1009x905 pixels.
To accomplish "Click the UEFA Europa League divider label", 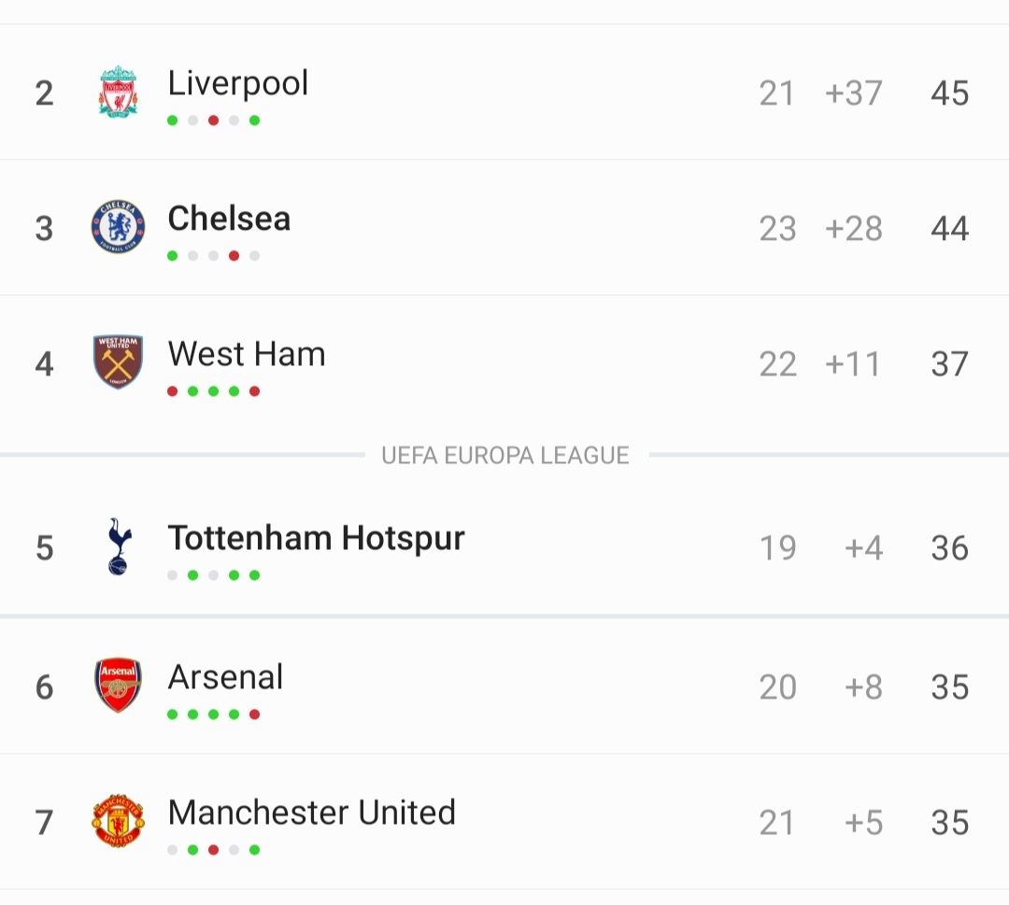I will pos(505,456).
